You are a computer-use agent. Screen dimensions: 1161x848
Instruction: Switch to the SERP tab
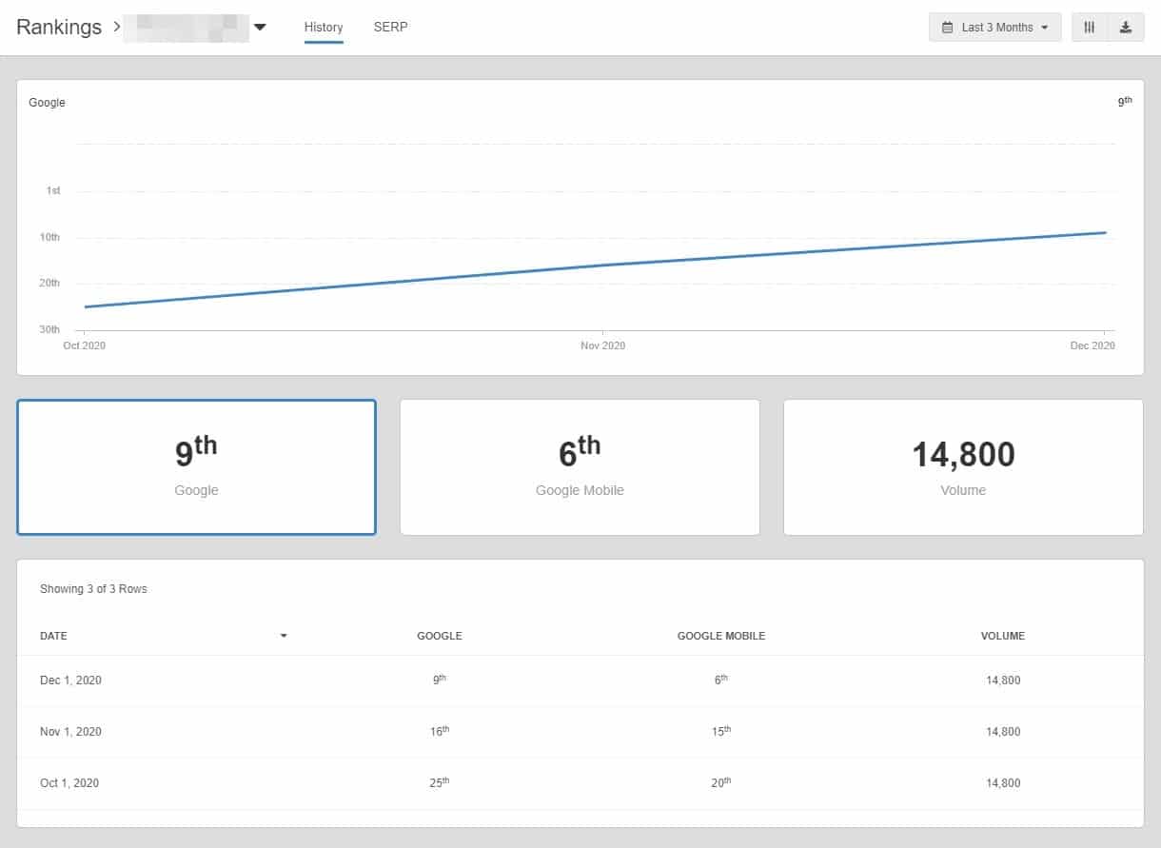390,27
